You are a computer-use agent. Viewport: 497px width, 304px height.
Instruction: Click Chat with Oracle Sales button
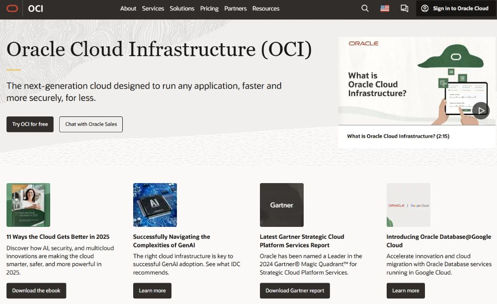pos(91,124)
